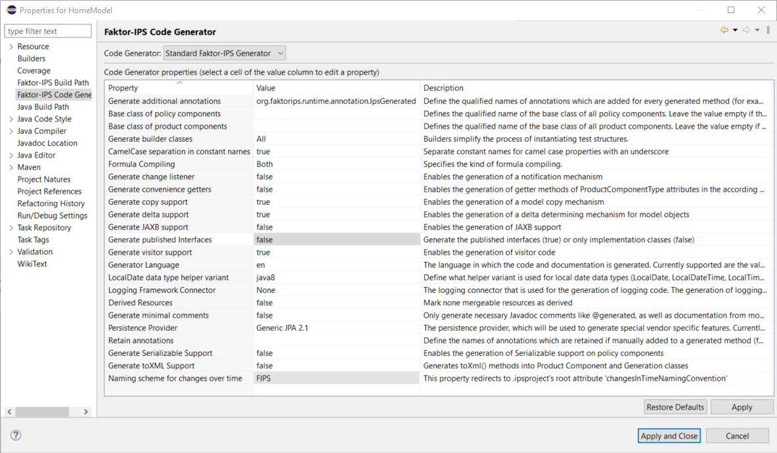
Task: Click the back navigation arrow icon
Action: point(724,30)
